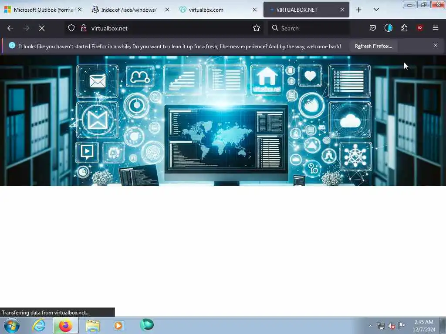
Task: Click the insecure connection padlock icon
Action: [83, 28]
